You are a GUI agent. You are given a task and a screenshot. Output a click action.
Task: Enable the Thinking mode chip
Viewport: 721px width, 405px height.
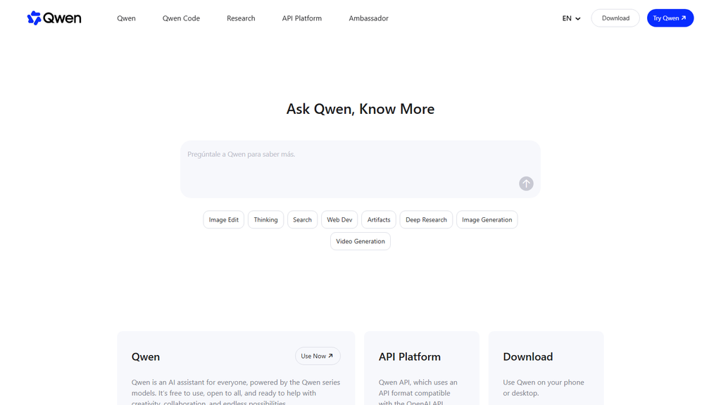[x=265, y=219]
